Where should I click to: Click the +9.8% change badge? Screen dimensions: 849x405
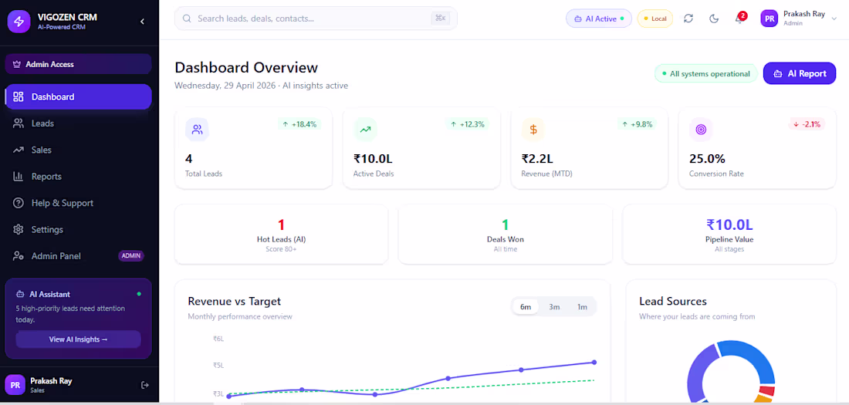click(x=638, y=124)
